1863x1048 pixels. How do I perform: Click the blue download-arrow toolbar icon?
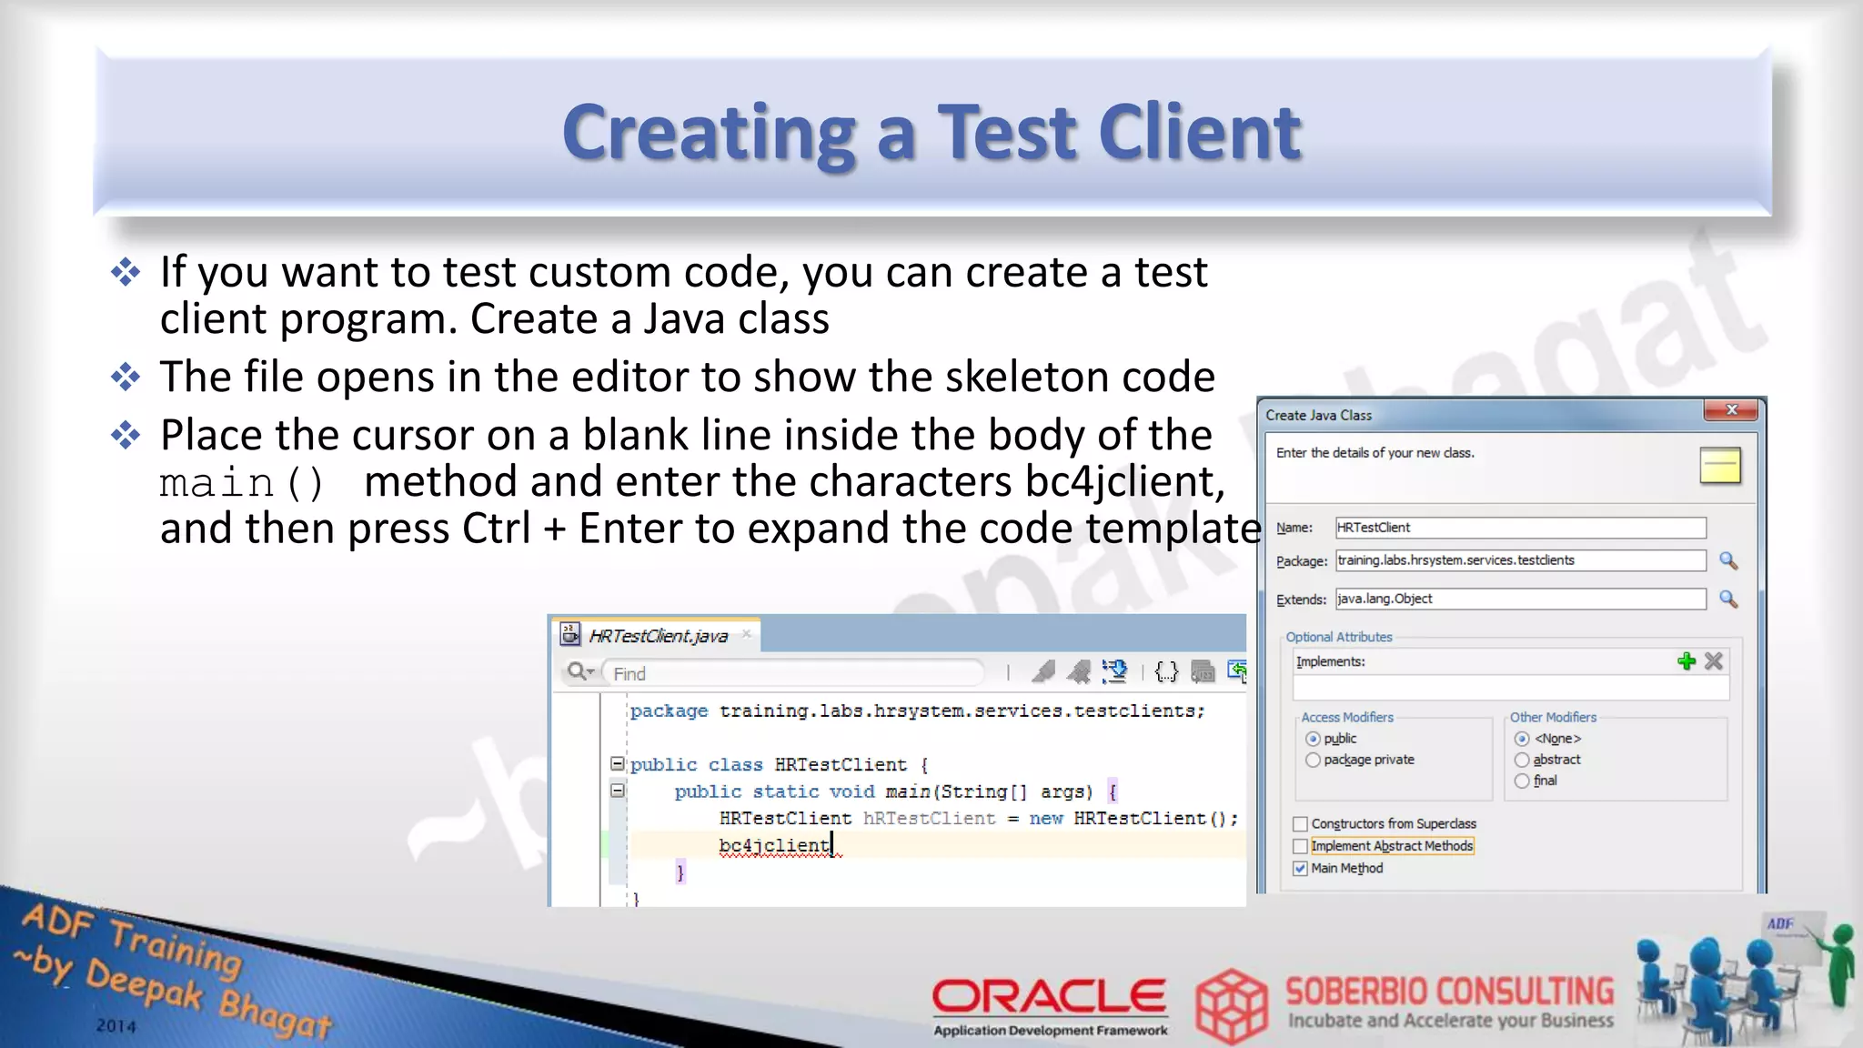point(1114,672)
